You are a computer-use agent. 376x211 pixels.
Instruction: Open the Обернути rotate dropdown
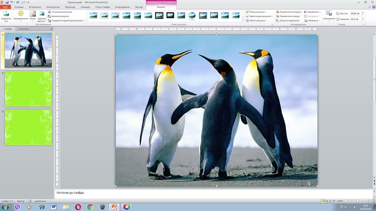click(x=312, y=21)
